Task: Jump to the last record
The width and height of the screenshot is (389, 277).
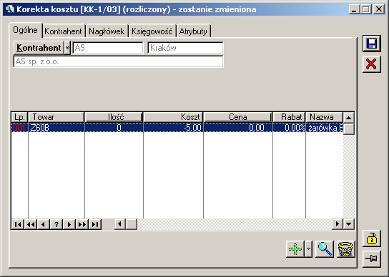Action: [95, 224]
